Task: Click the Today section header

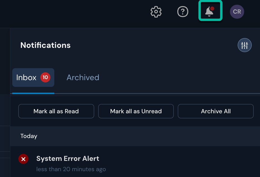Action: click(29, 136)
